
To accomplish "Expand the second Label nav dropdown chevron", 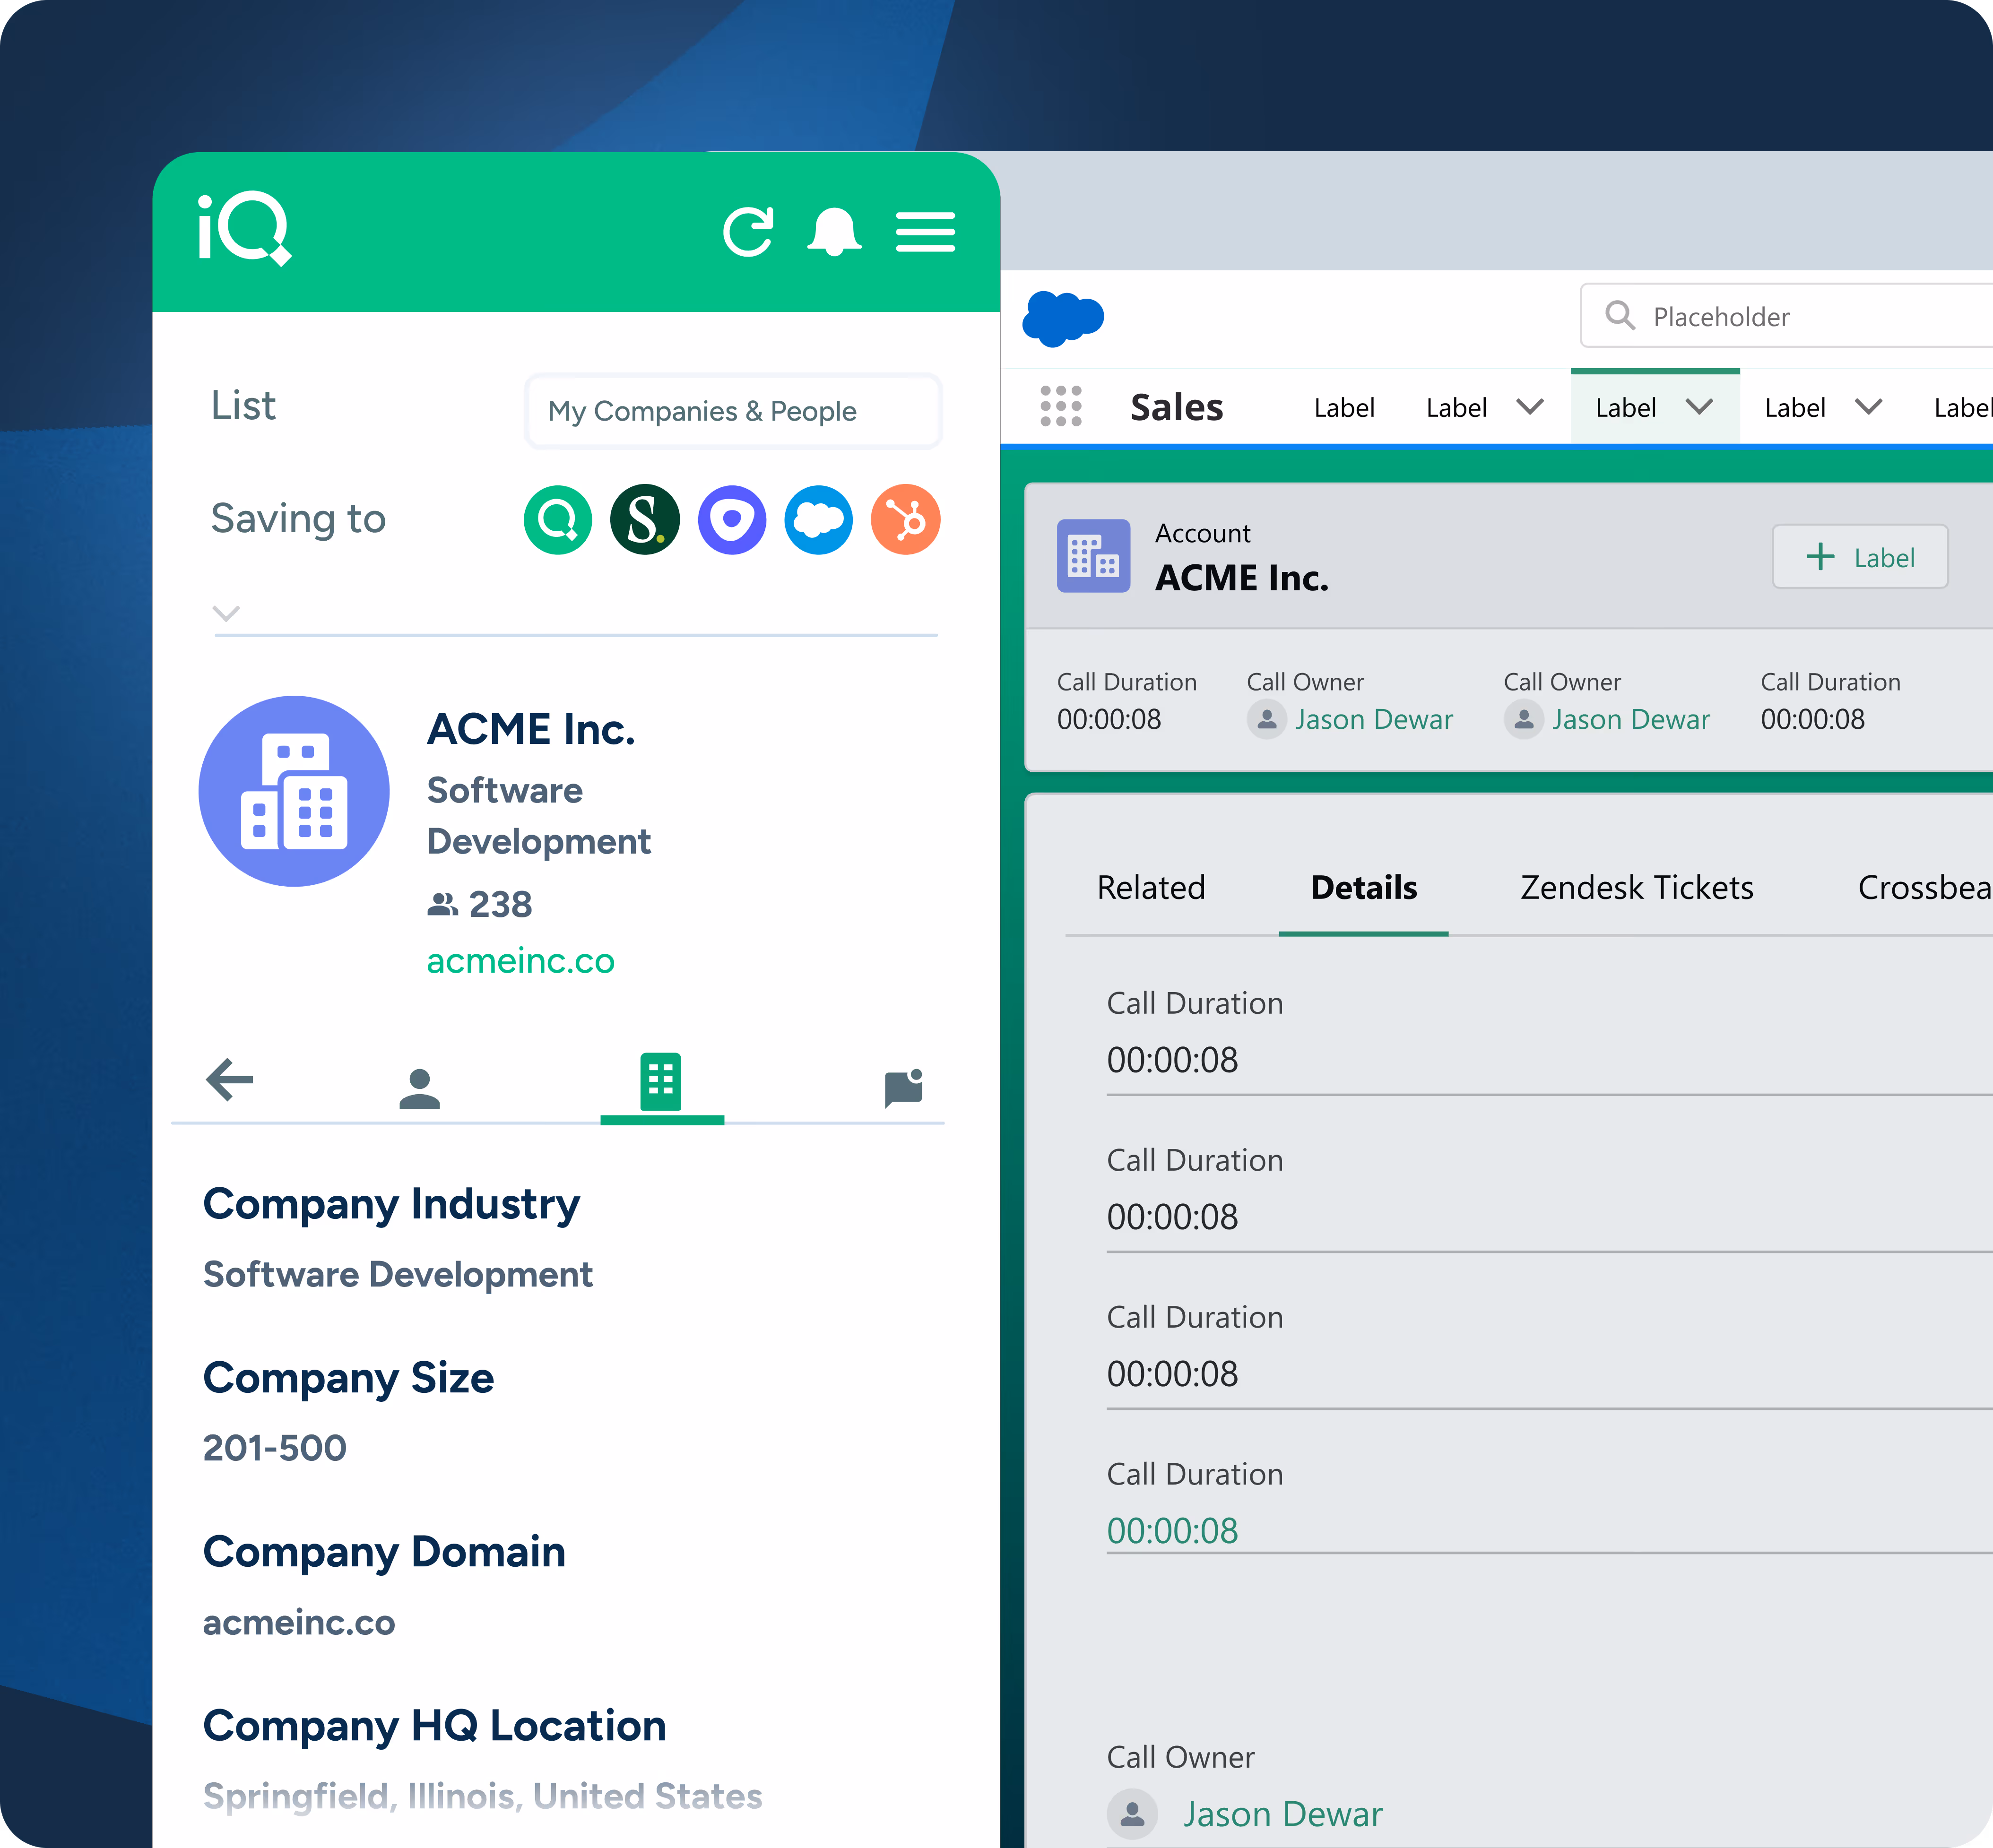I will click(1530, 407).
